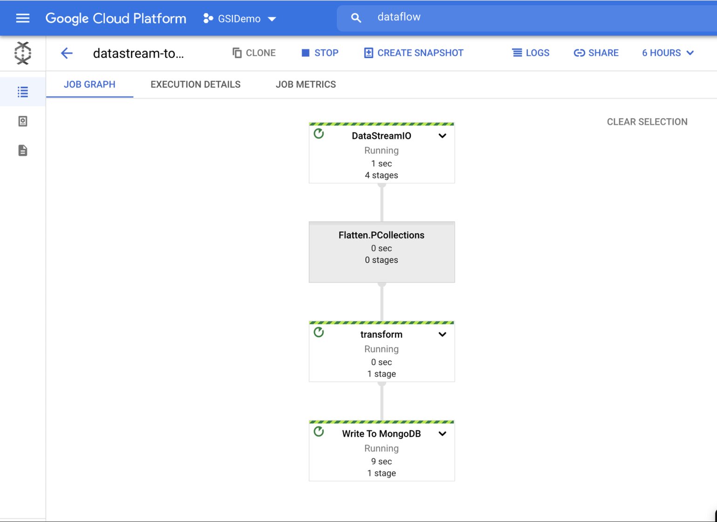Open the Snapshots sidebar icon
The width and height of the screenshot is (717, 522).
[22, 121]
